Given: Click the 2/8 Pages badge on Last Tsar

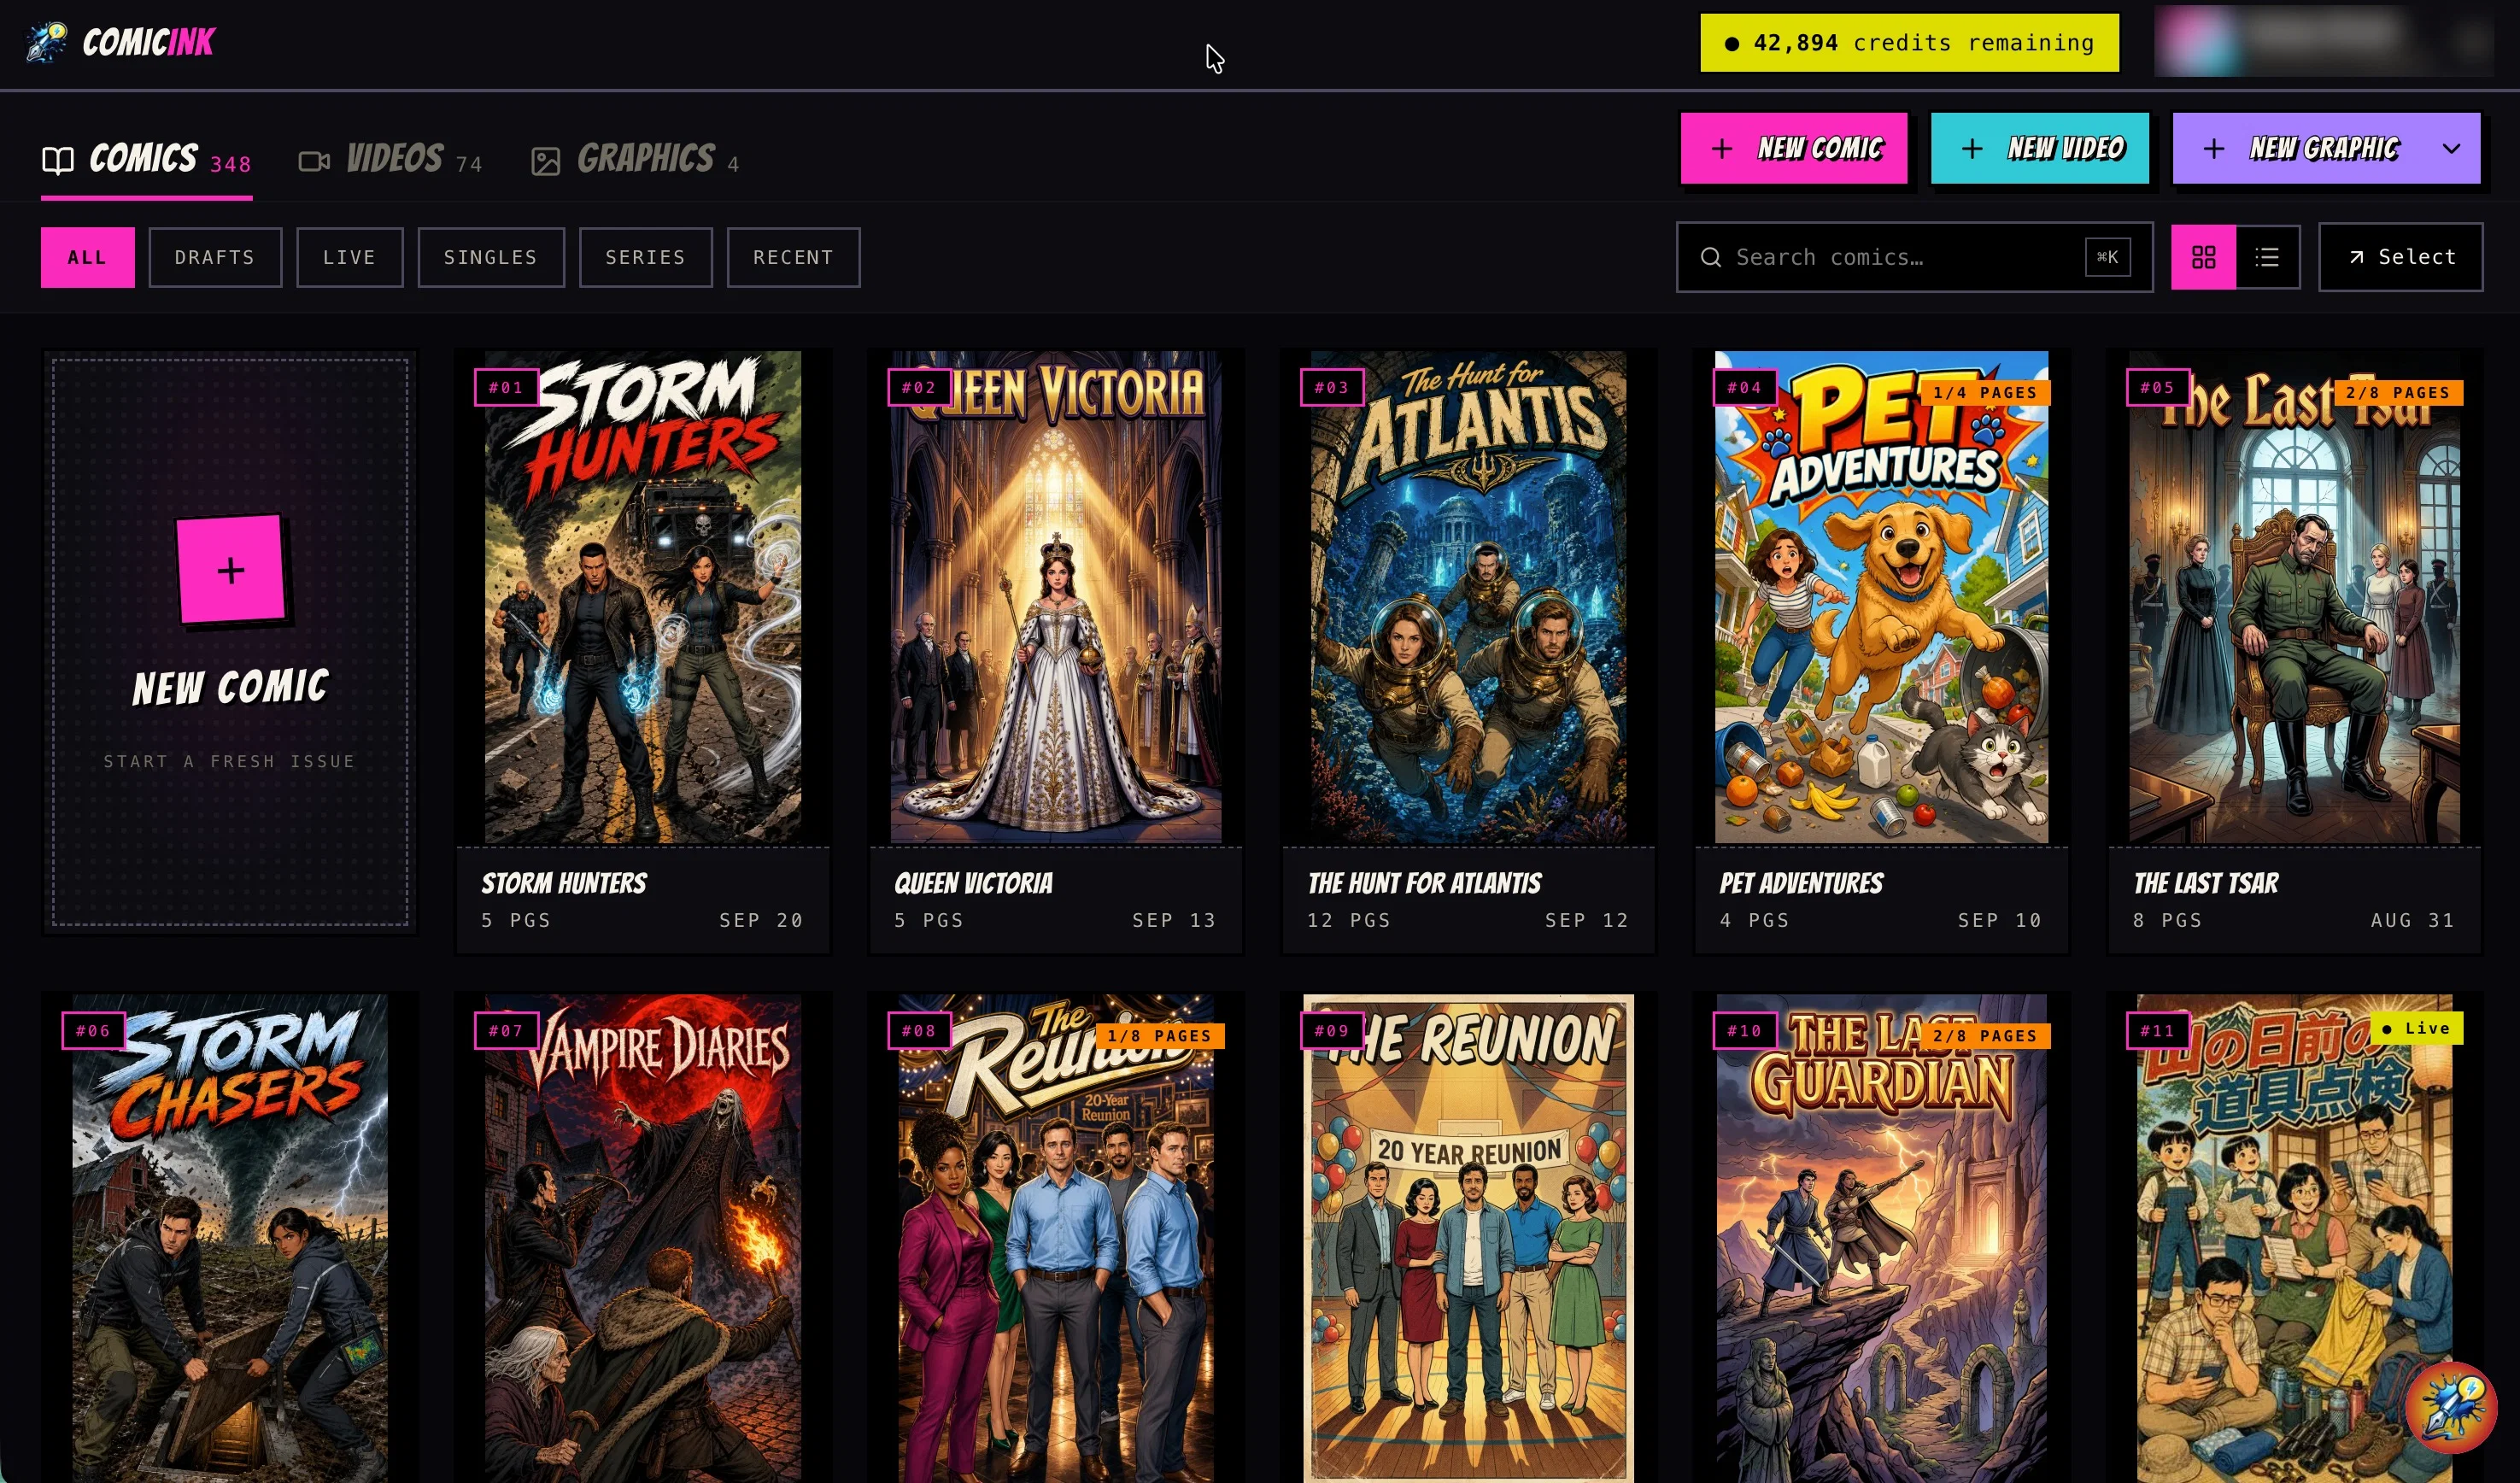Looking at the screenshot, I should click(2398, 393).
